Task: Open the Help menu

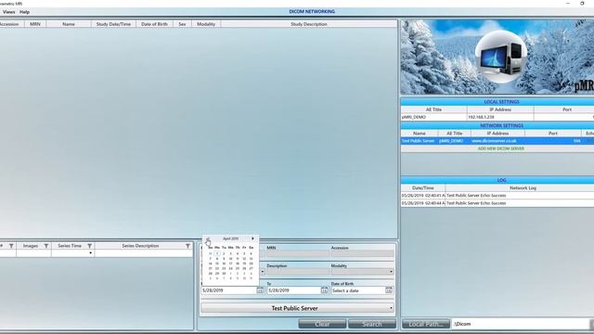Action: point(24,12)
